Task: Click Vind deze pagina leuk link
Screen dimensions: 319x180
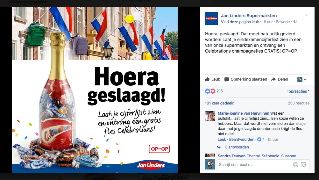Action: tap(240, 22)
